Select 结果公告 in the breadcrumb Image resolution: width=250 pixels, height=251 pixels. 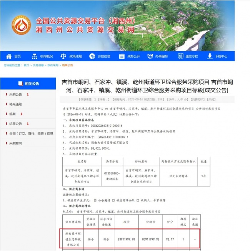67,65
